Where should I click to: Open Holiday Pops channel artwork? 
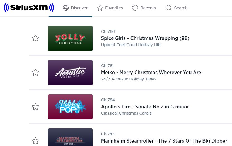[x=70, y=107]
